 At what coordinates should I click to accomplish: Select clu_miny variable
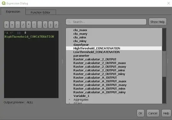(80, 41)
